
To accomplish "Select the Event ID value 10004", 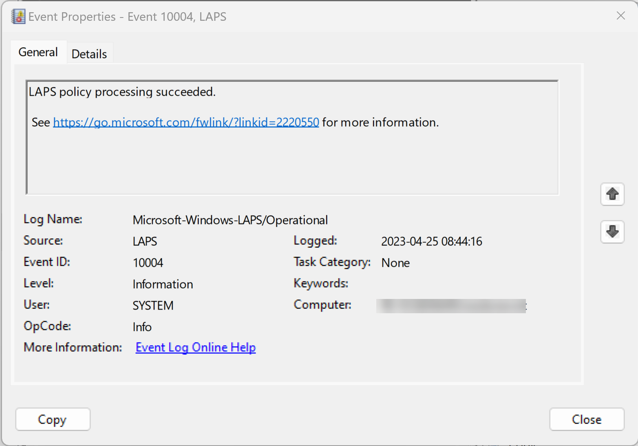I will coord(148,263).
